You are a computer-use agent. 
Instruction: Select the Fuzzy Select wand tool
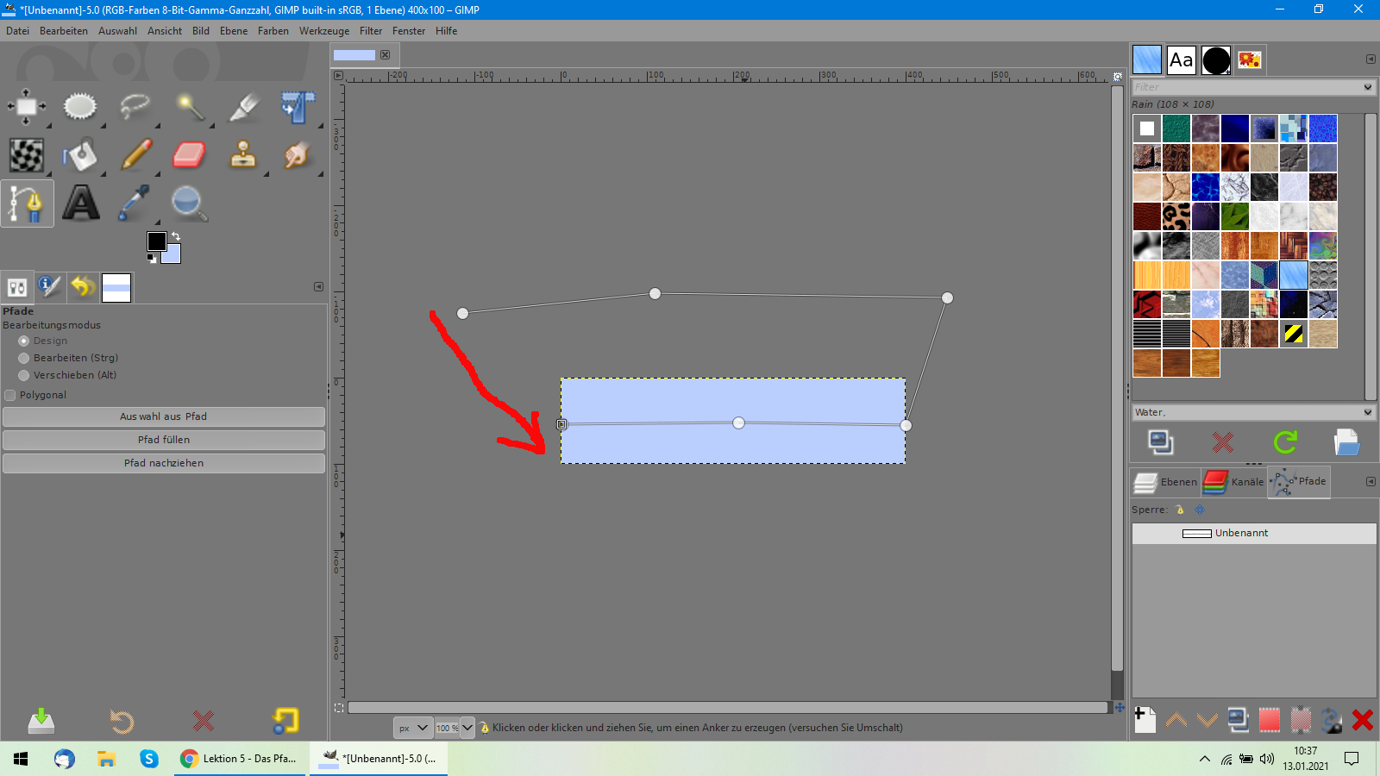tap(189, 107)
